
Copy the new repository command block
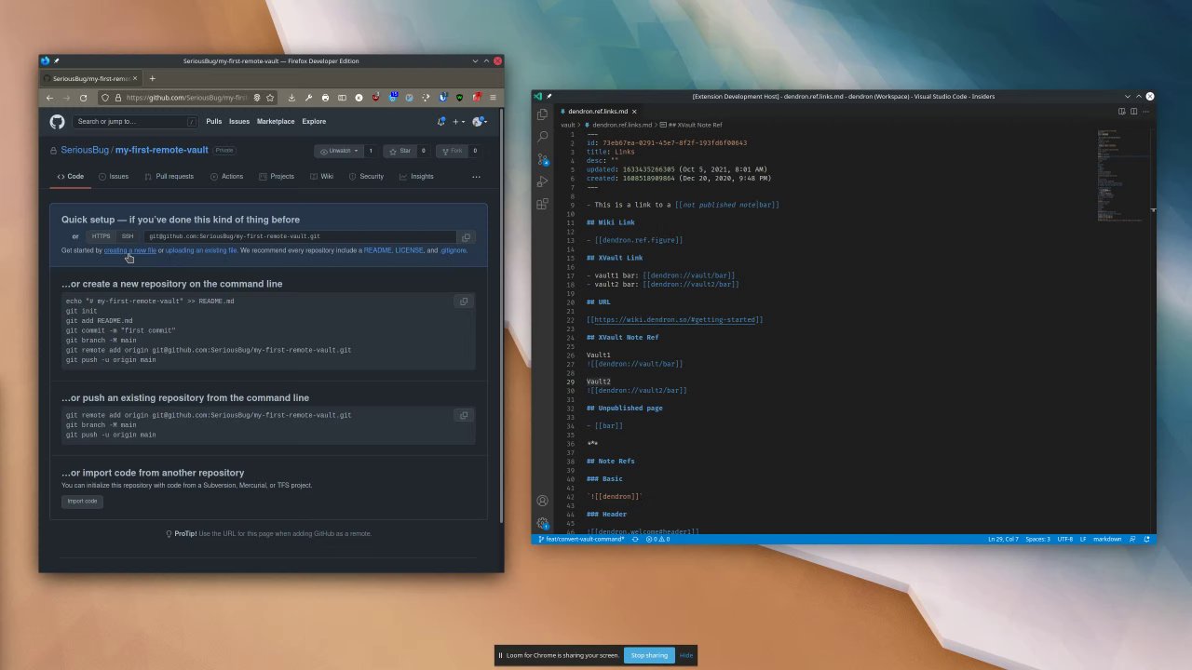tap(463, 301)
